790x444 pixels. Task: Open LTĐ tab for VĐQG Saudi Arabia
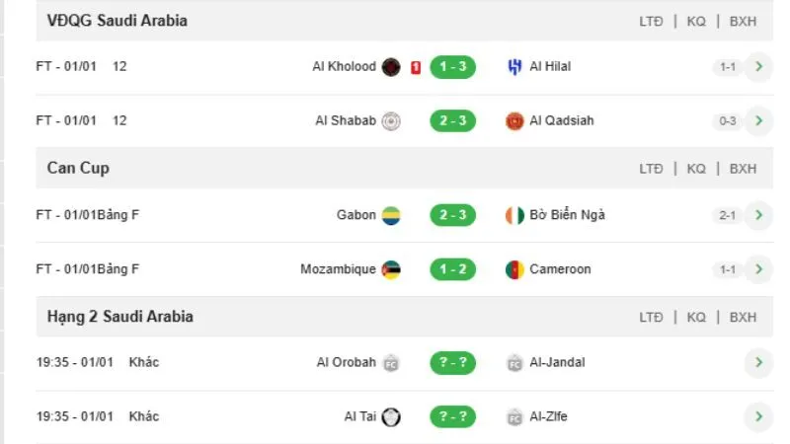point(651,21)
